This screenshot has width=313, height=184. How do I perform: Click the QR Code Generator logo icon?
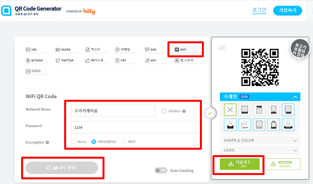coord(6,11)
